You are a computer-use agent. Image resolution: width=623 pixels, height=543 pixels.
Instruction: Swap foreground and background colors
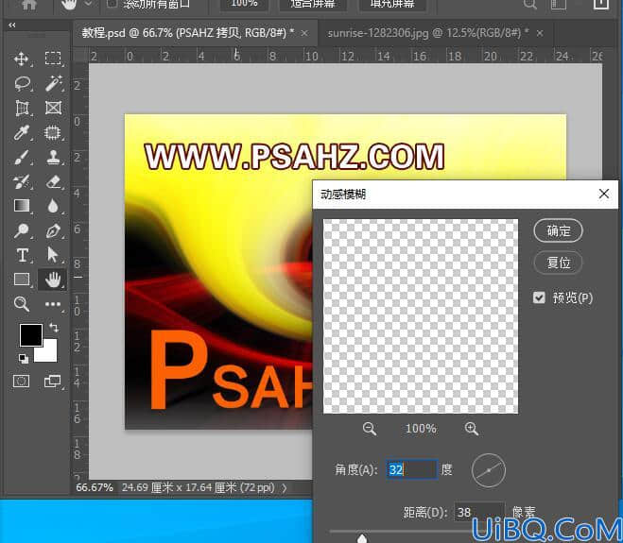[54, 327]
